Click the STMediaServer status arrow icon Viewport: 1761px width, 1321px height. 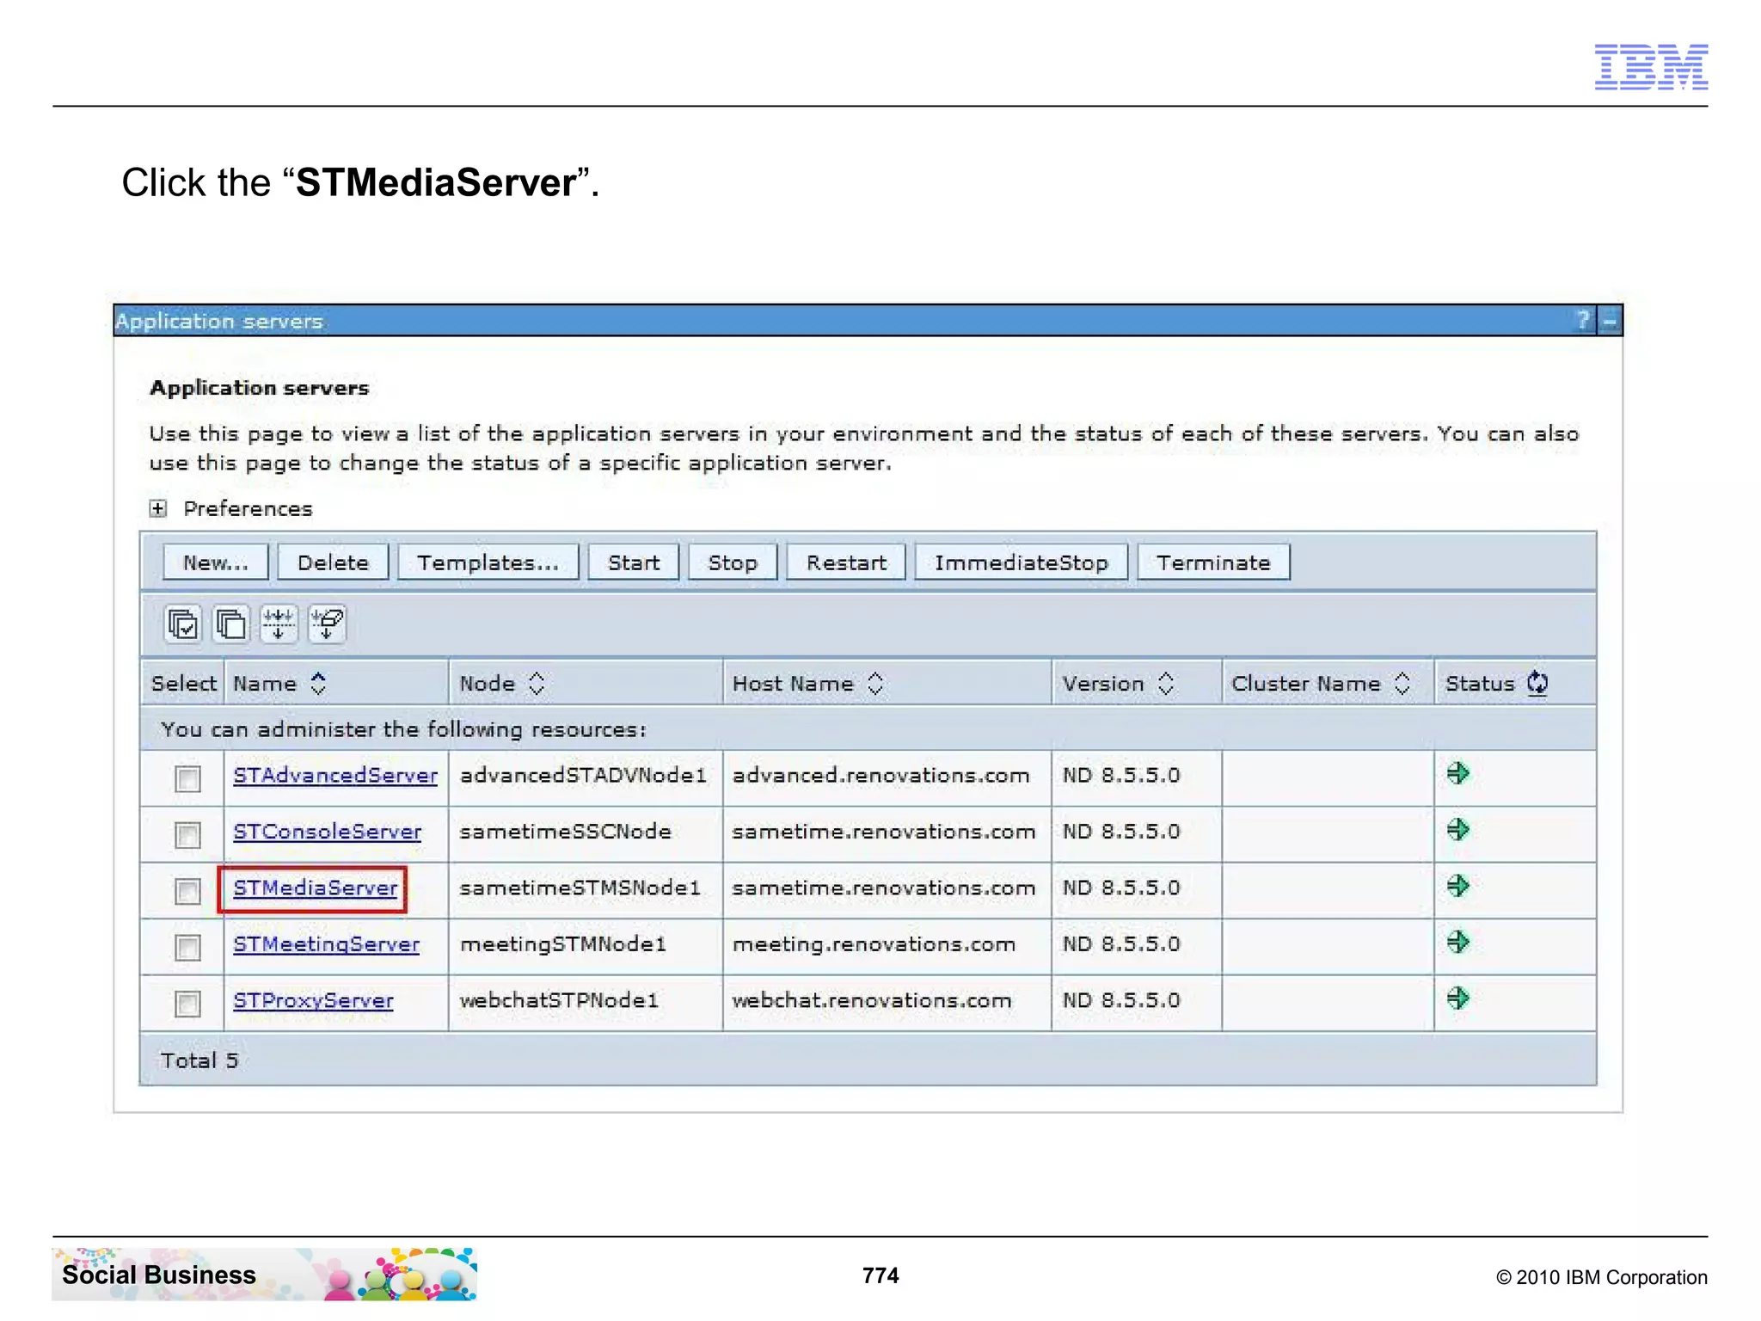(1457, 886)
